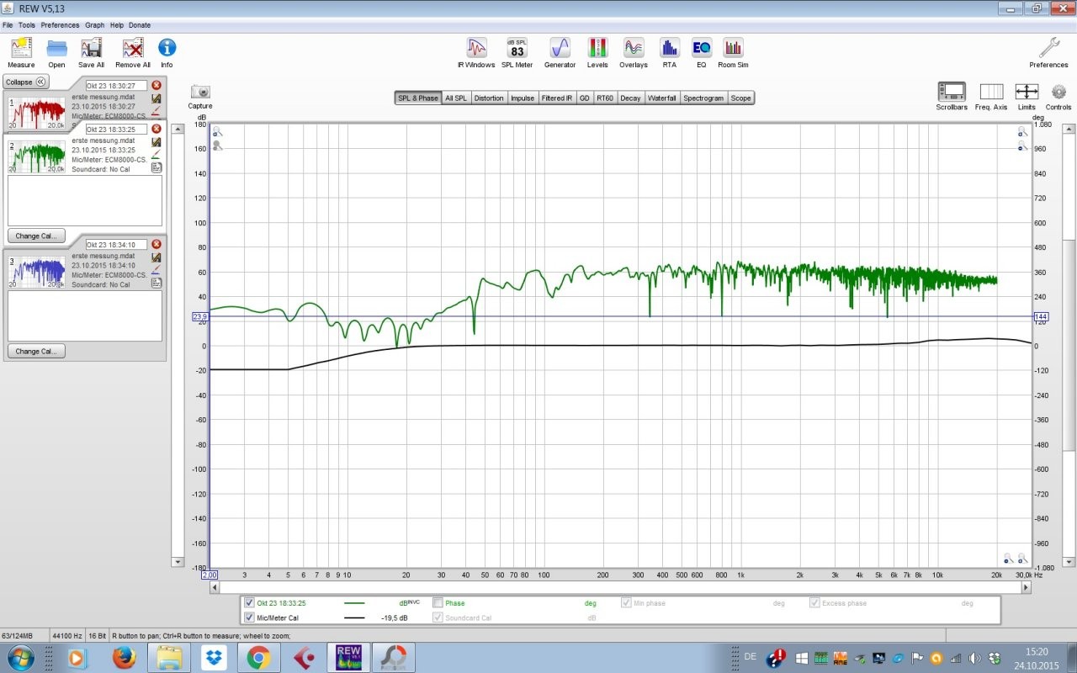Screen dimensions: 1077x673
Task: Open the graph Limits settings
Action: 1027,95
